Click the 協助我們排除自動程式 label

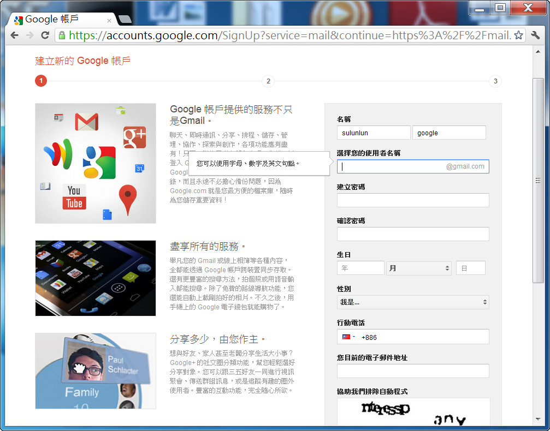372,391
